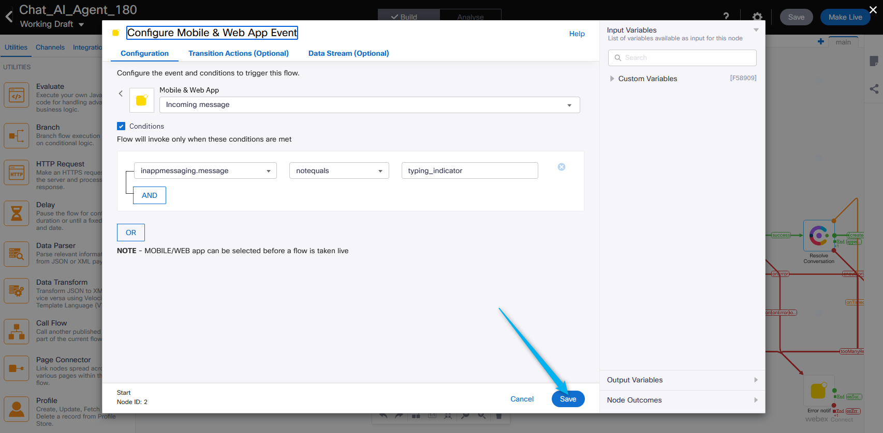Open the Data Stream (Optional) tab
Viewport: 883px width, 433px height.
click(x=348, y=53)
